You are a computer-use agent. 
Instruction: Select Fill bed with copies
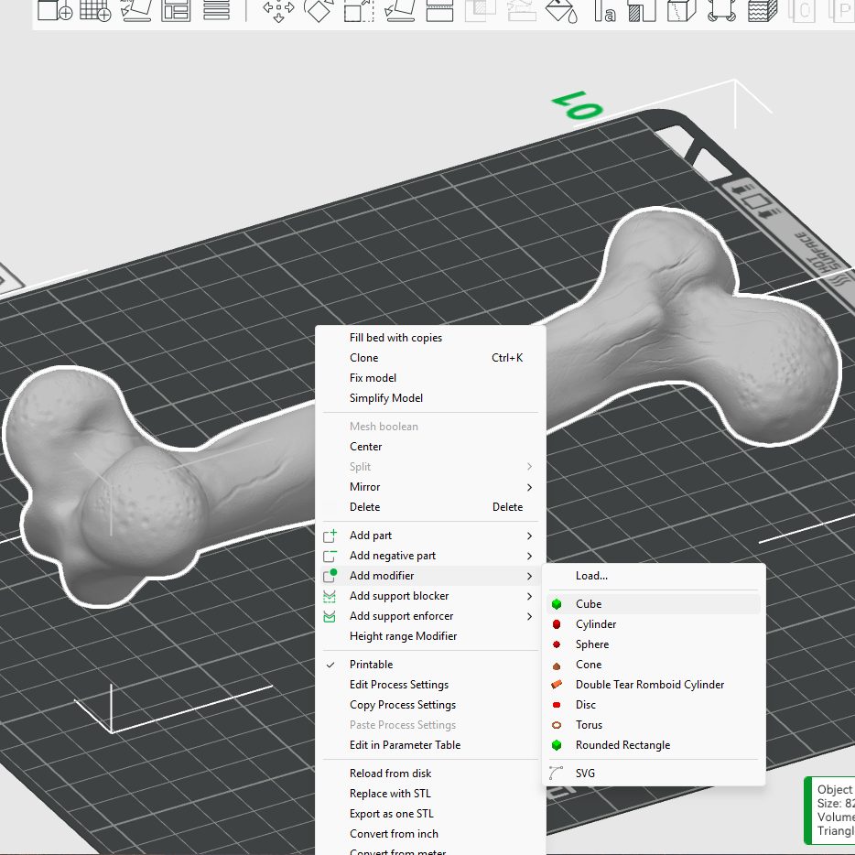tap(395, 338)
